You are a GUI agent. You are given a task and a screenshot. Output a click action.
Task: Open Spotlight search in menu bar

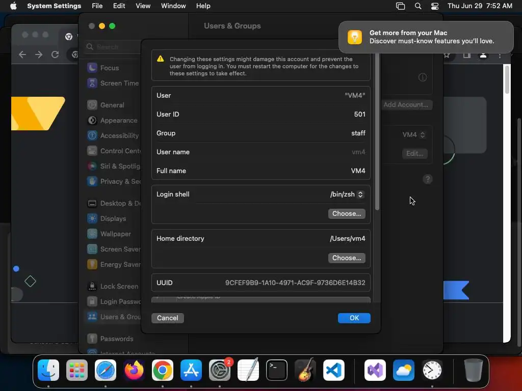click(418, 6)
